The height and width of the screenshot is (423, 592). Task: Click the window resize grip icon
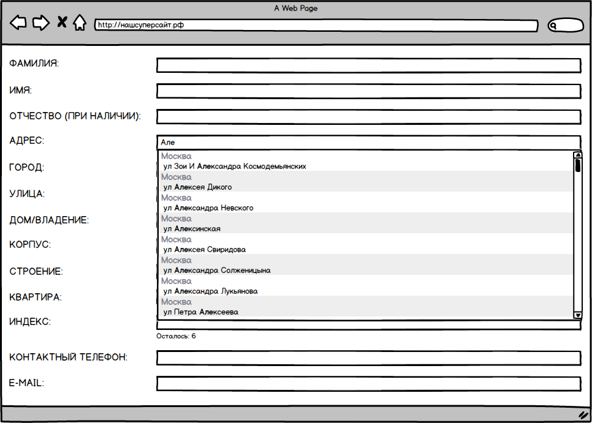point(583,415)
